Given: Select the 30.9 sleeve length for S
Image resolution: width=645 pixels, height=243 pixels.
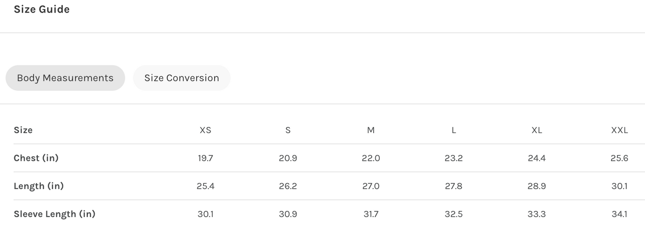Looking at the screenshot, I should tap(288, 214).
